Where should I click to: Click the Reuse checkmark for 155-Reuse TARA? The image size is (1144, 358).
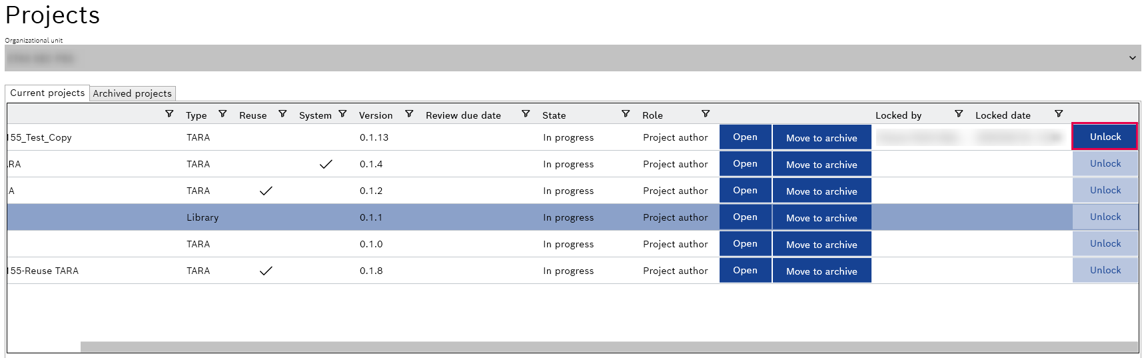pyautogui.click(x=266, y=271)
